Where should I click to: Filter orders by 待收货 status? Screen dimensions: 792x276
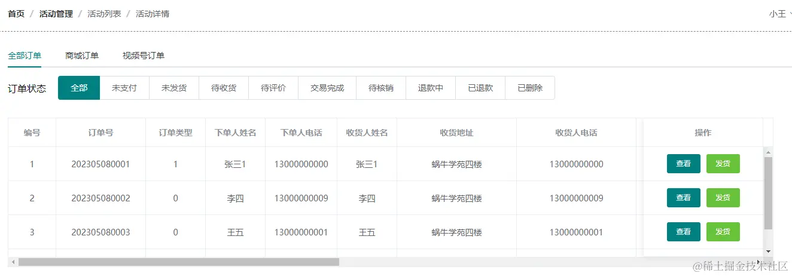tap(224, 88)
